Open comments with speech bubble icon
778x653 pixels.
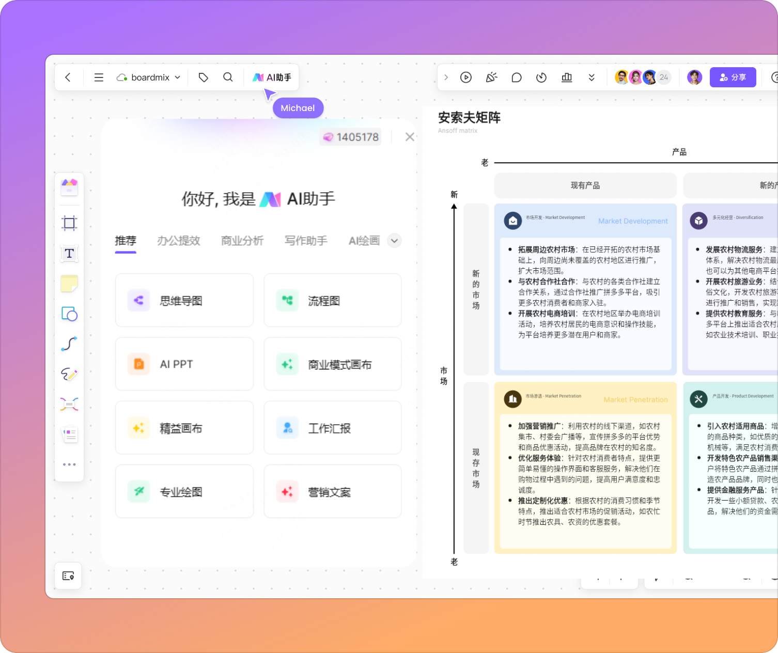[x=516, y=77]
